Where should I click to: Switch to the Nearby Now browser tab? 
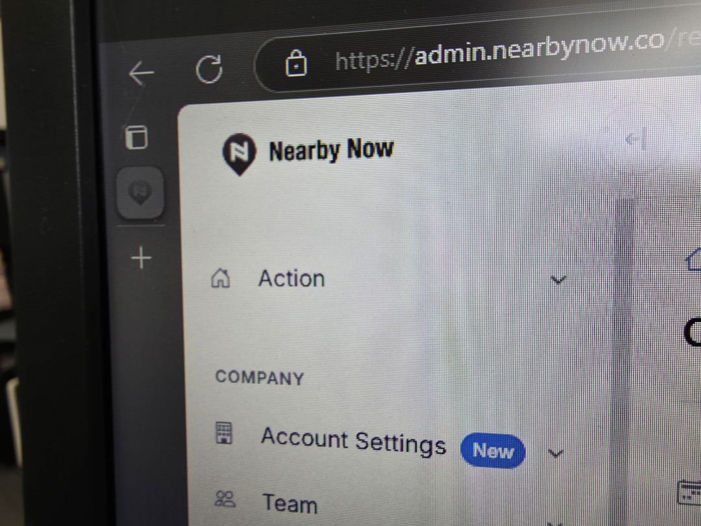[x=140, y=192]
